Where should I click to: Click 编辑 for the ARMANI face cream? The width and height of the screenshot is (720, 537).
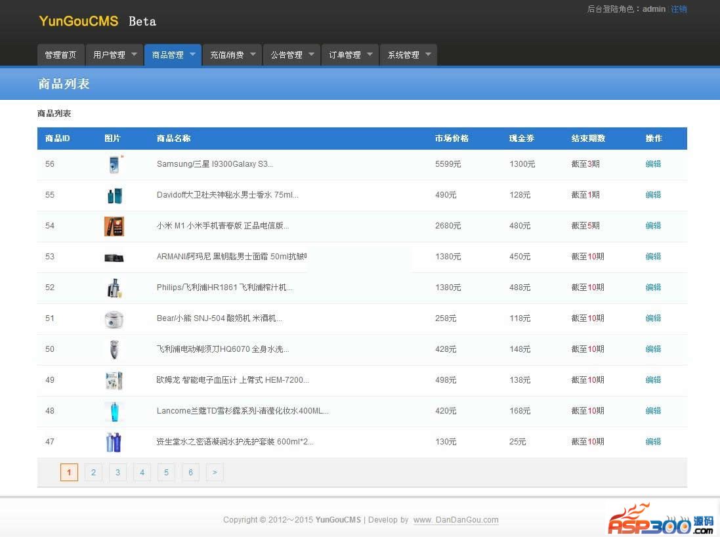click(653, 257)
